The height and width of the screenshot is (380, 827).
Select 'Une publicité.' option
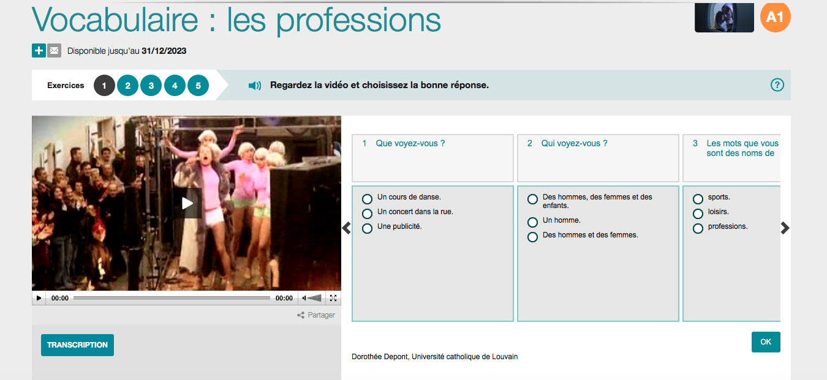(x=368, y=228)
